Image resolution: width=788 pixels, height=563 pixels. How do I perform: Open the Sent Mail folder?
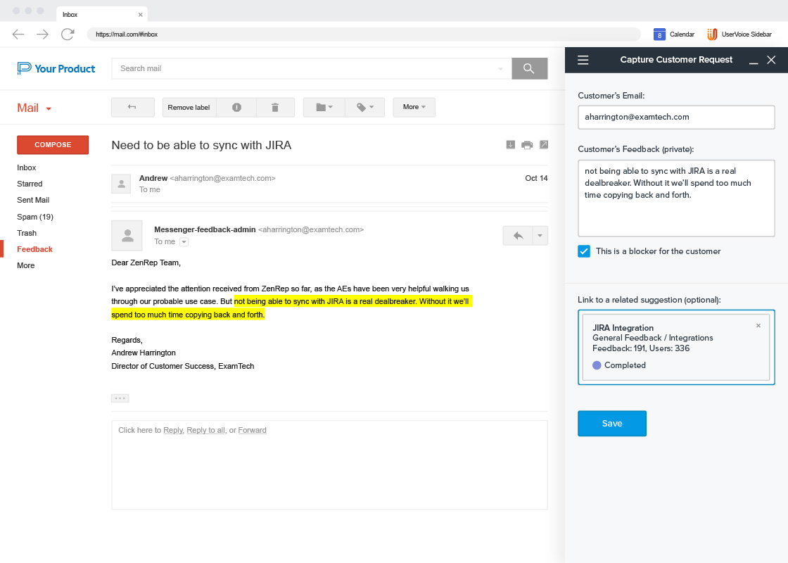point(33,200)
